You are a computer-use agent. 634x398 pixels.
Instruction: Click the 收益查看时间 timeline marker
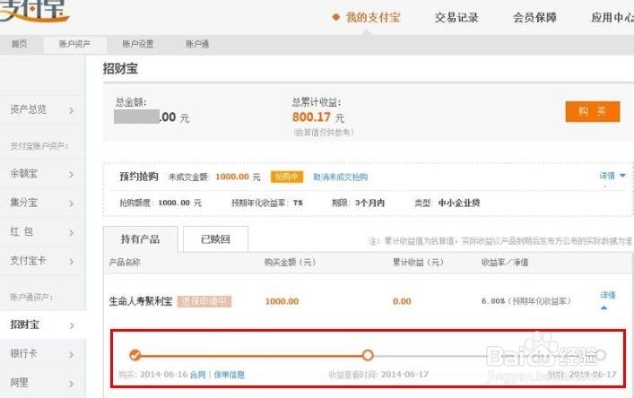368,355
